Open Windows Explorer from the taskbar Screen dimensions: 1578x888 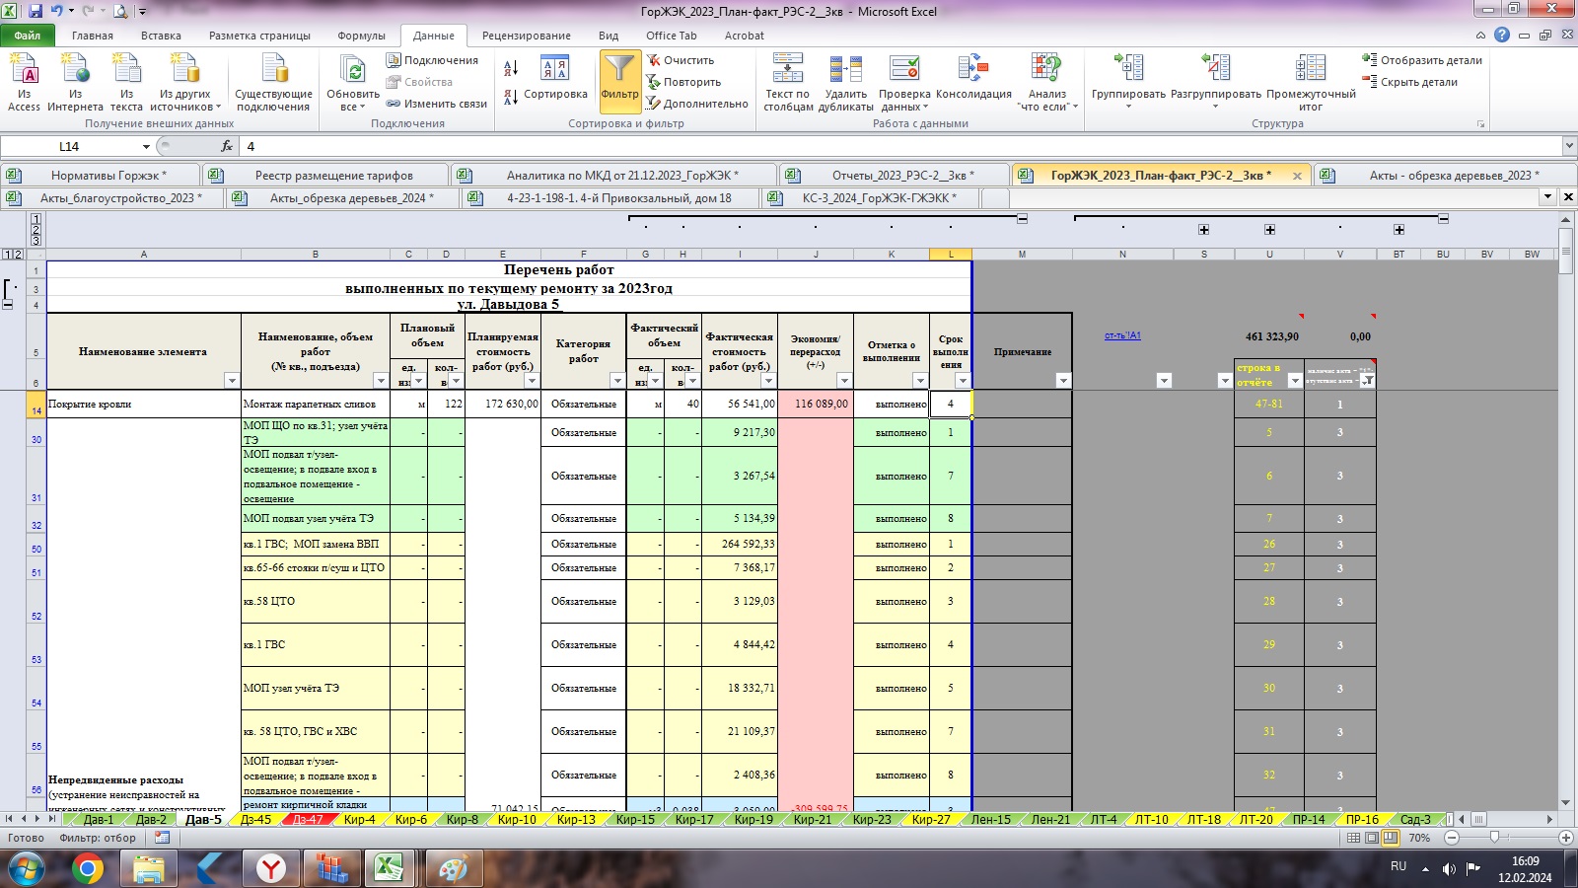point(149,869)
